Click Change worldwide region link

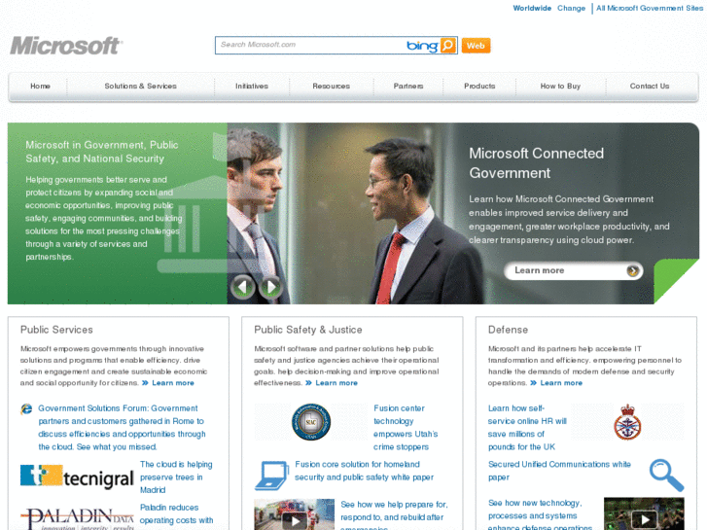571,8
